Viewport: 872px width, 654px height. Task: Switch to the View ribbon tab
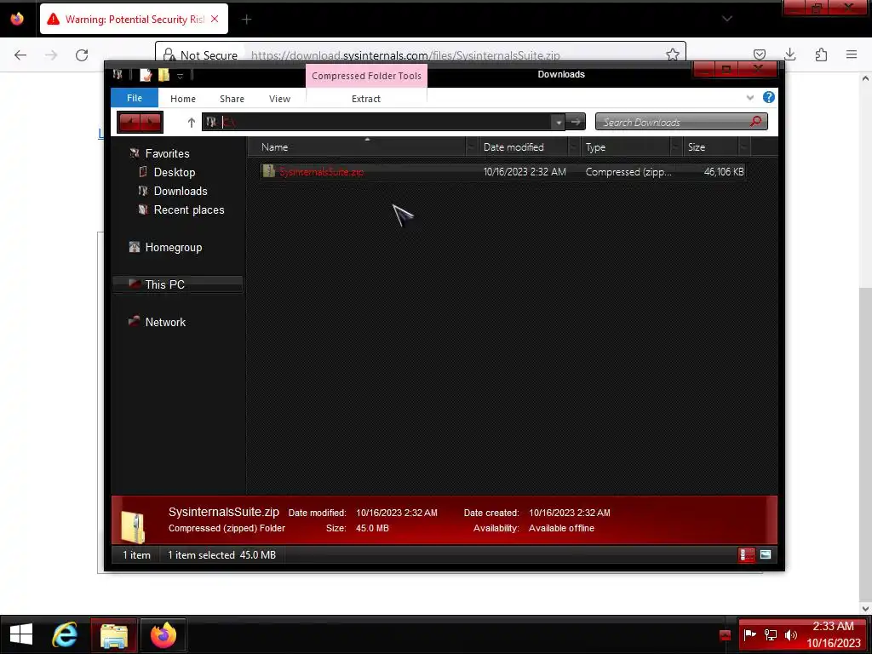pyautogui.click(x=279, y=99)
